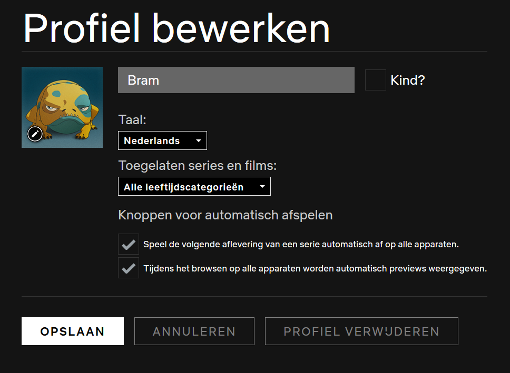Save the profile with OPSLAAN

click(x=73, y=331)
